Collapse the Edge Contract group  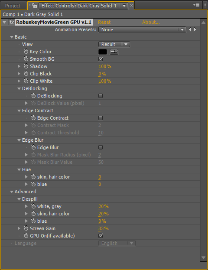coord(19,111)
